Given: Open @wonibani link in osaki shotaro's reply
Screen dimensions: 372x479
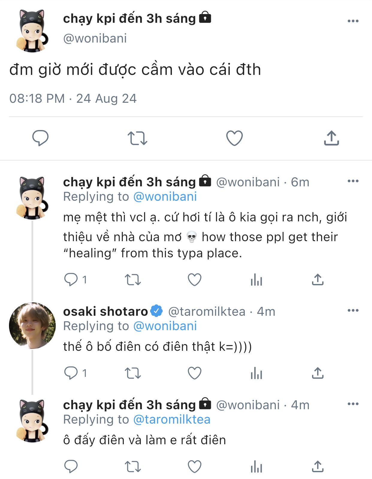Looking at the screenshot, I should point(165,326).
